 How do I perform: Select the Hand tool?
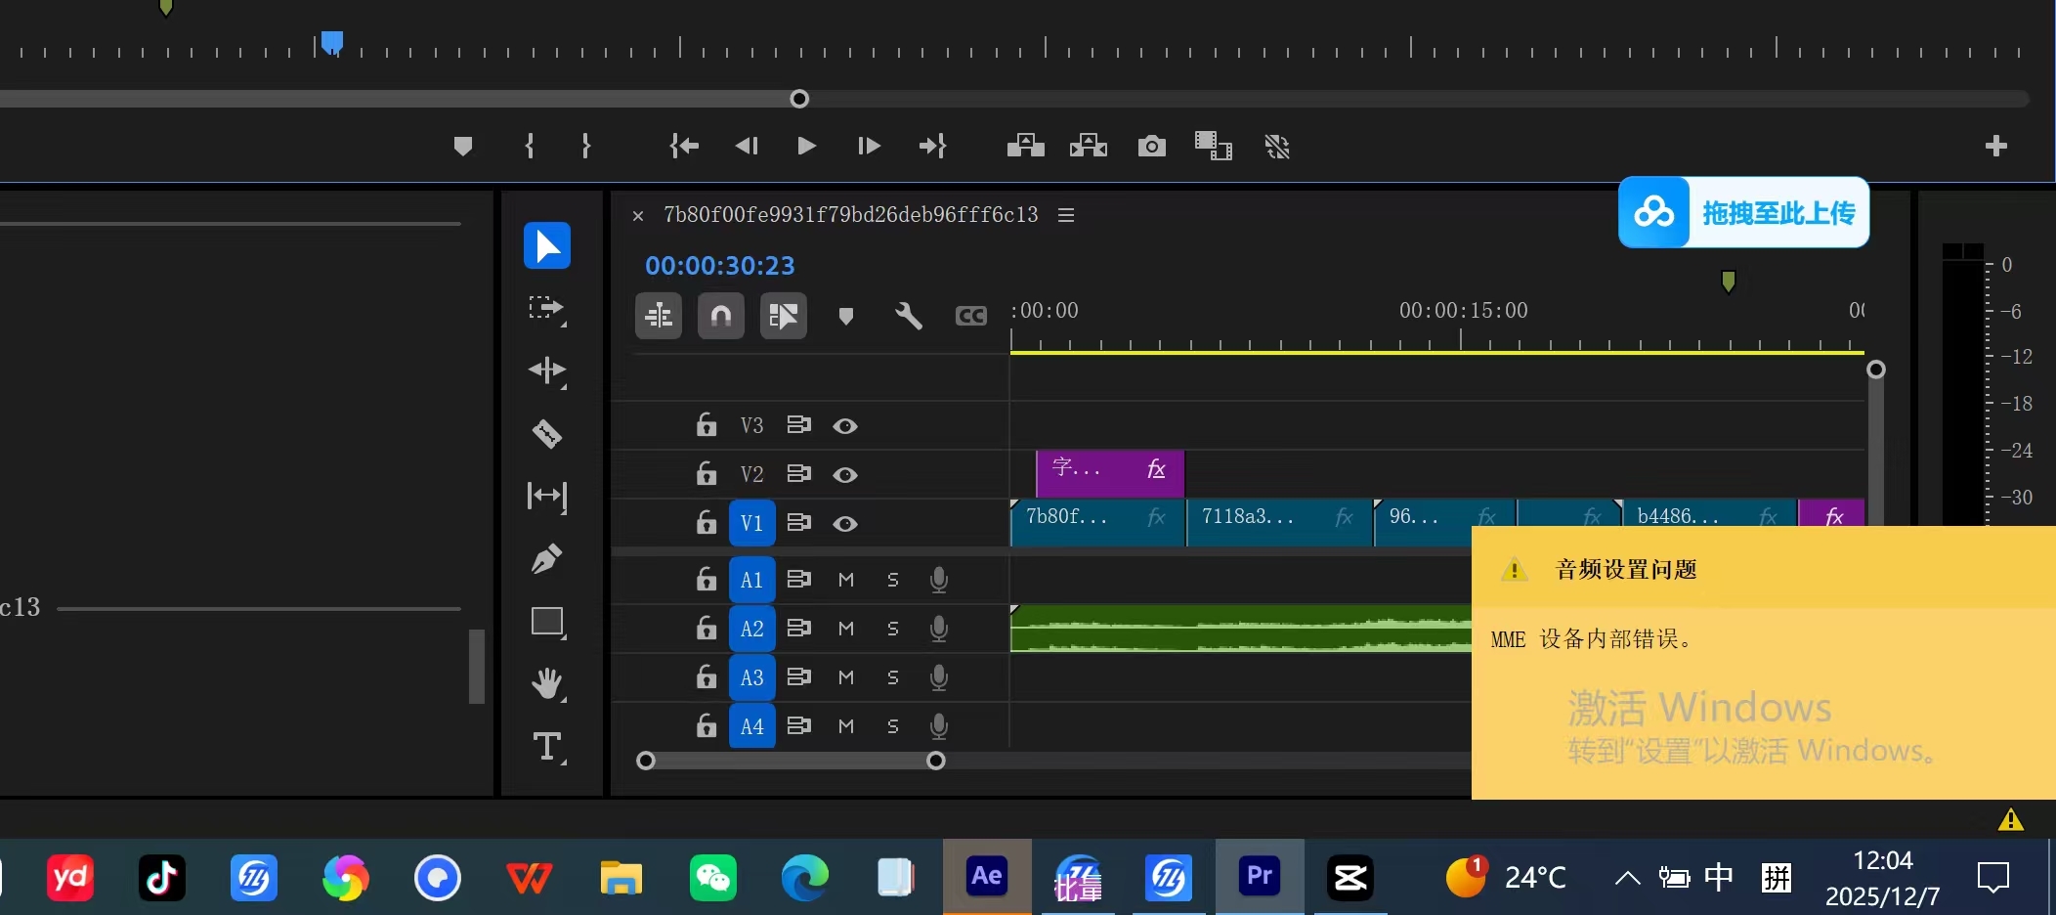coord(546,683)
